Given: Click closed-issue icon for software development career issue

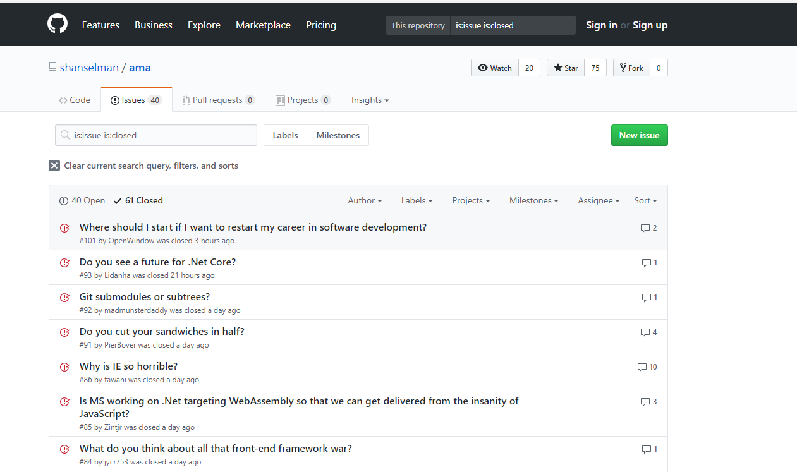Looking at the screenshot, I should [x=64, y=228].
